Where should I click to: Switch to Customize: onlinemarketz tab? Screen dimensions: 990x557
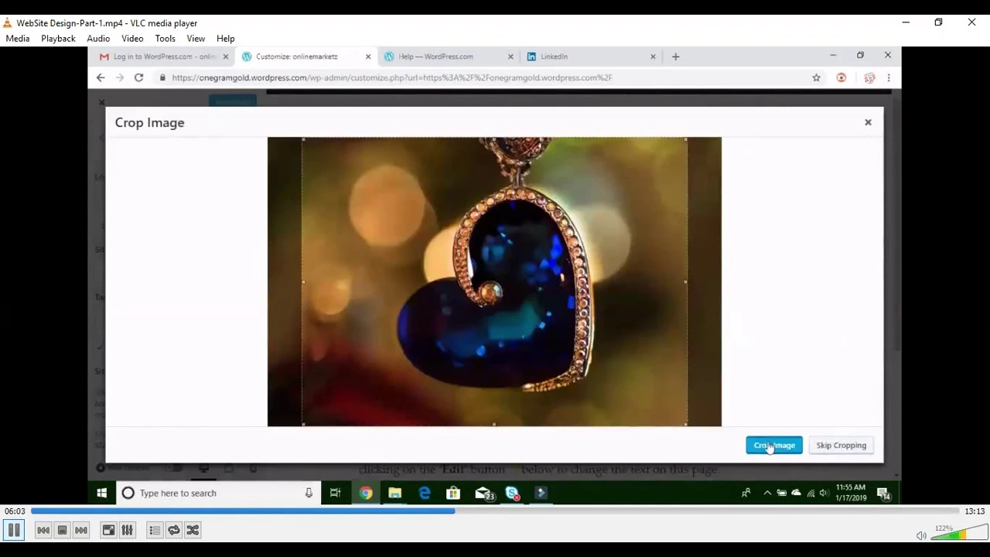click(298, 56)
